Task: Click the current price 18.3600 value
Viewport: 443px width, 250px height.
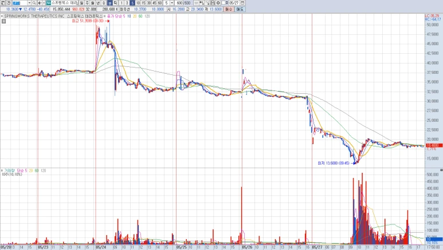Action: [12, 9]
